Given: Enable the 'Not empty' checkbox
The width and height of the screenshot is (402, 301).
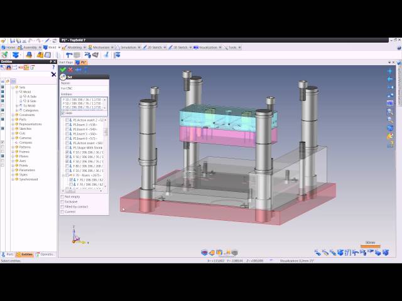Looking at the screenshot, I should (63, 197).
